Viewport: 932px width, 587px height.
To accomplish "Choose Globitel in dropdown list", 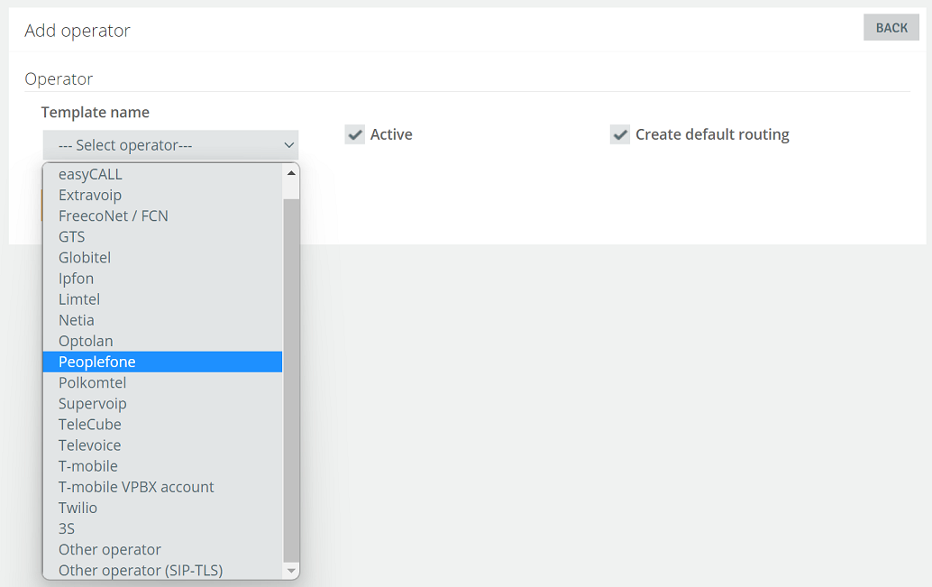I will pos(162,258).
